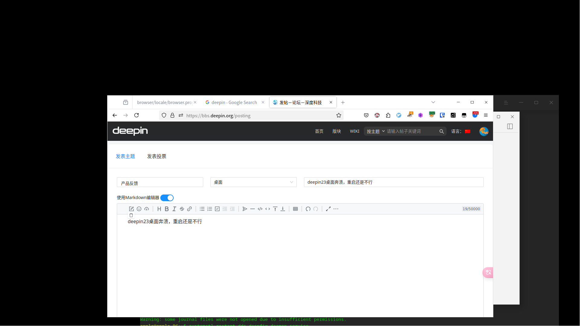580x326 pixels.
Task: Open the 桌面 category dropdown
Action: (x=253, y=182)
